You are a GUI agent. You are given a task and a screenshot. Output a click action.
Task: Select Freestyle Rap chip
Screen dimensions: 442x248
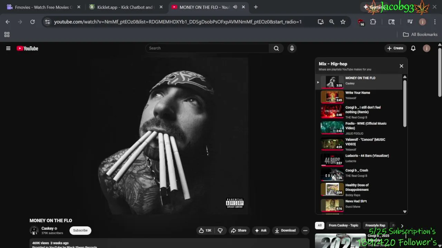[x=375, y=225]
